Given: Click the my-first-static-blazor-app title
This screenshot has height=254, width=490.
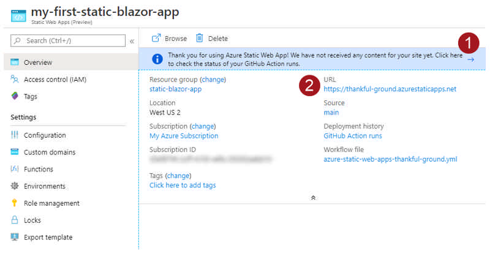Looking at the screenshot, I should (x=105, y=12).
